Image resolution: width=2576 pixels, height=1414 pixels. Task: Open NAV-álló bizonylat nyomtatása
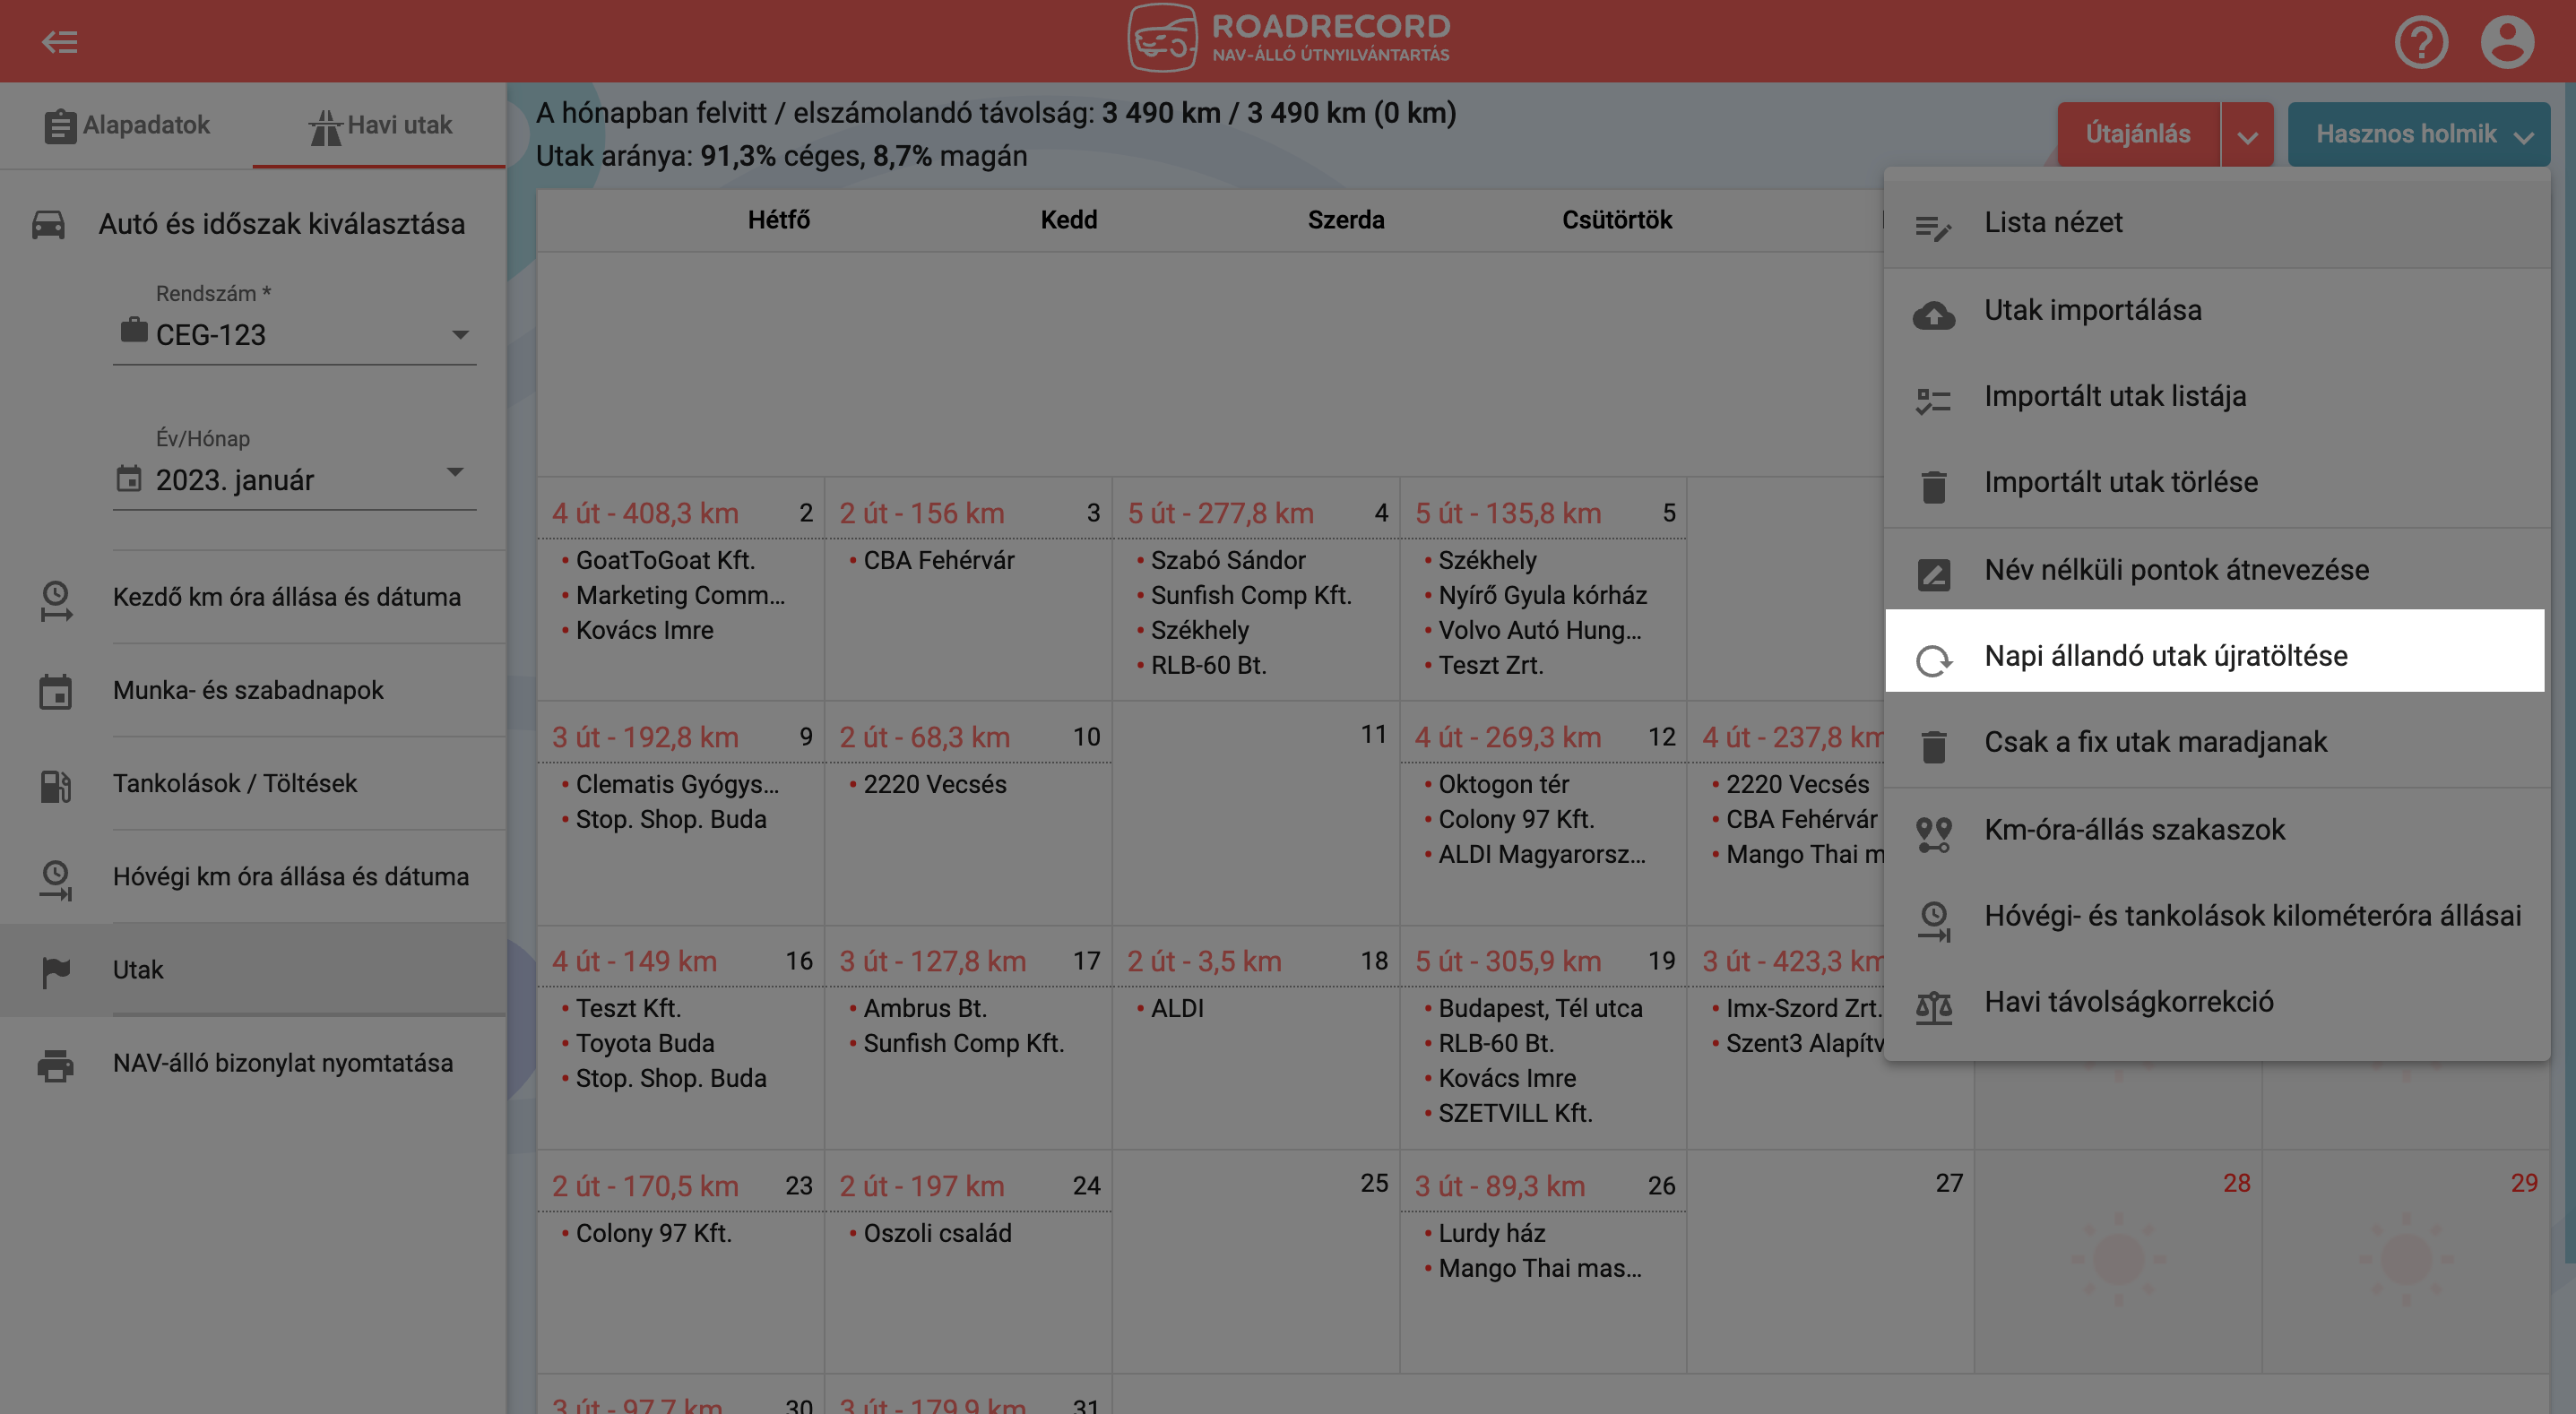click(253, 1062)
